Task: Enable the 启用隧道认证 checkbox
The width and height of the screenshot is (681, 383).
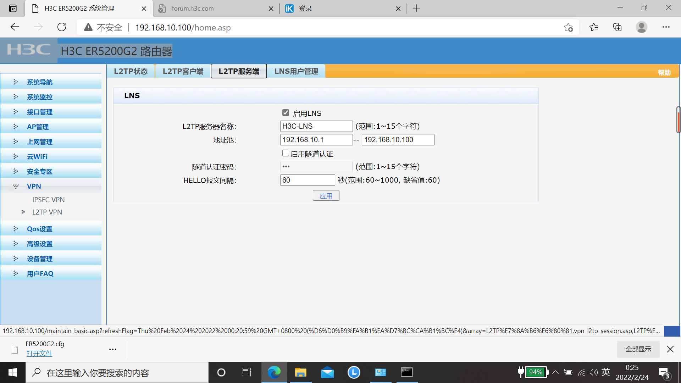Action: [286, 153]
